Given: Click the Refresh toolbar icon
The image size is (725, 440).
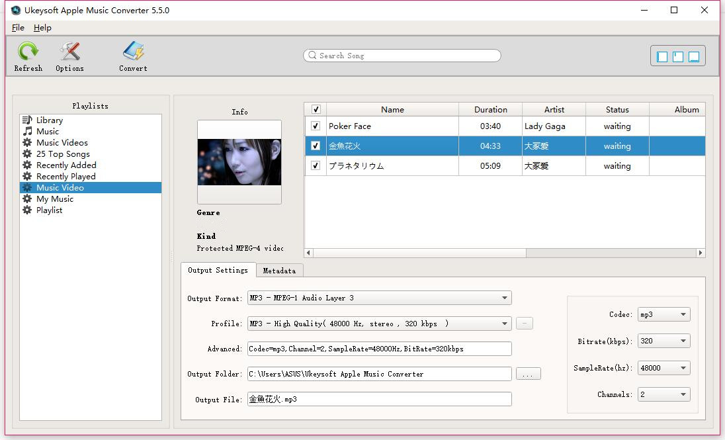Looking at the screenshot, I should coord(28,51).
